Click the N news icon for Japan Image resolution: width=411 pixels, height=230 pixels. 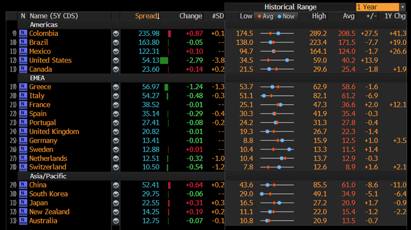point(23,203)
